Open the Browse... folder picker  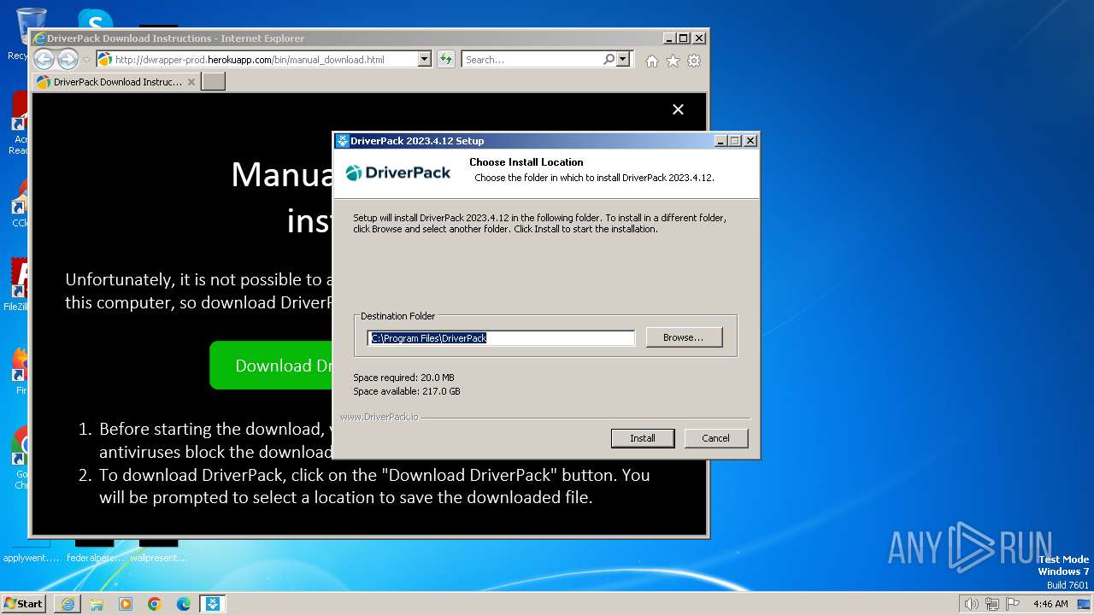click(684, 337)
